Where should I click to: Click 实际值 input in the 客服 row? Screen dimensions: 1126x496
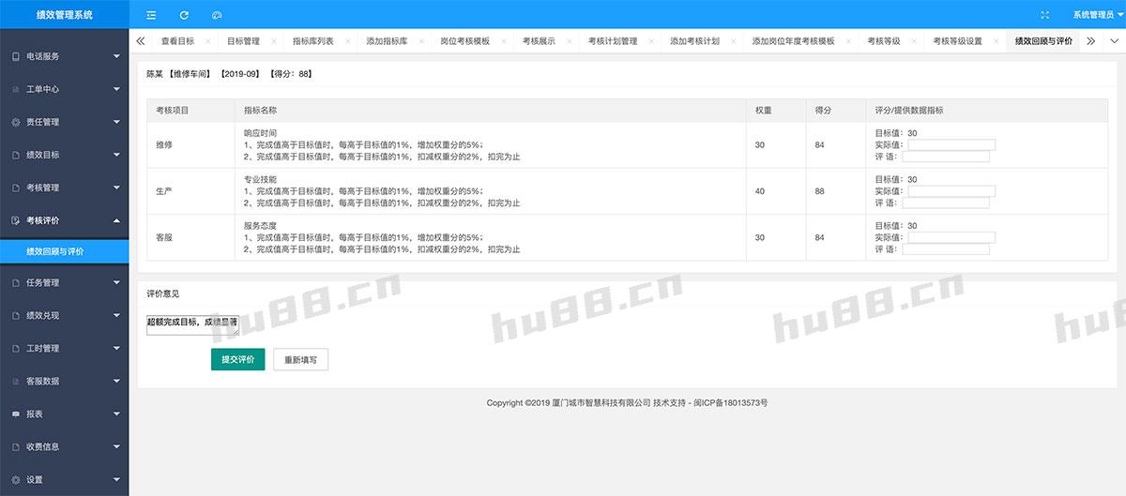coord(951,237)
